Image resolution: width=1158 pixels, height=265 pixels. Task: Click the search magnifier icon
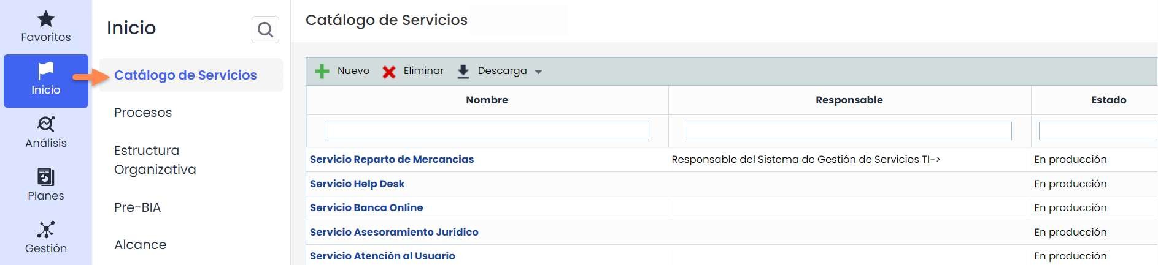pos(265,29)
